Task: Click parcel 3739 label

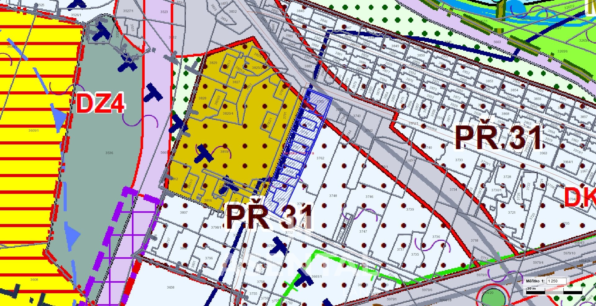Action: click(x=410, y=209)
